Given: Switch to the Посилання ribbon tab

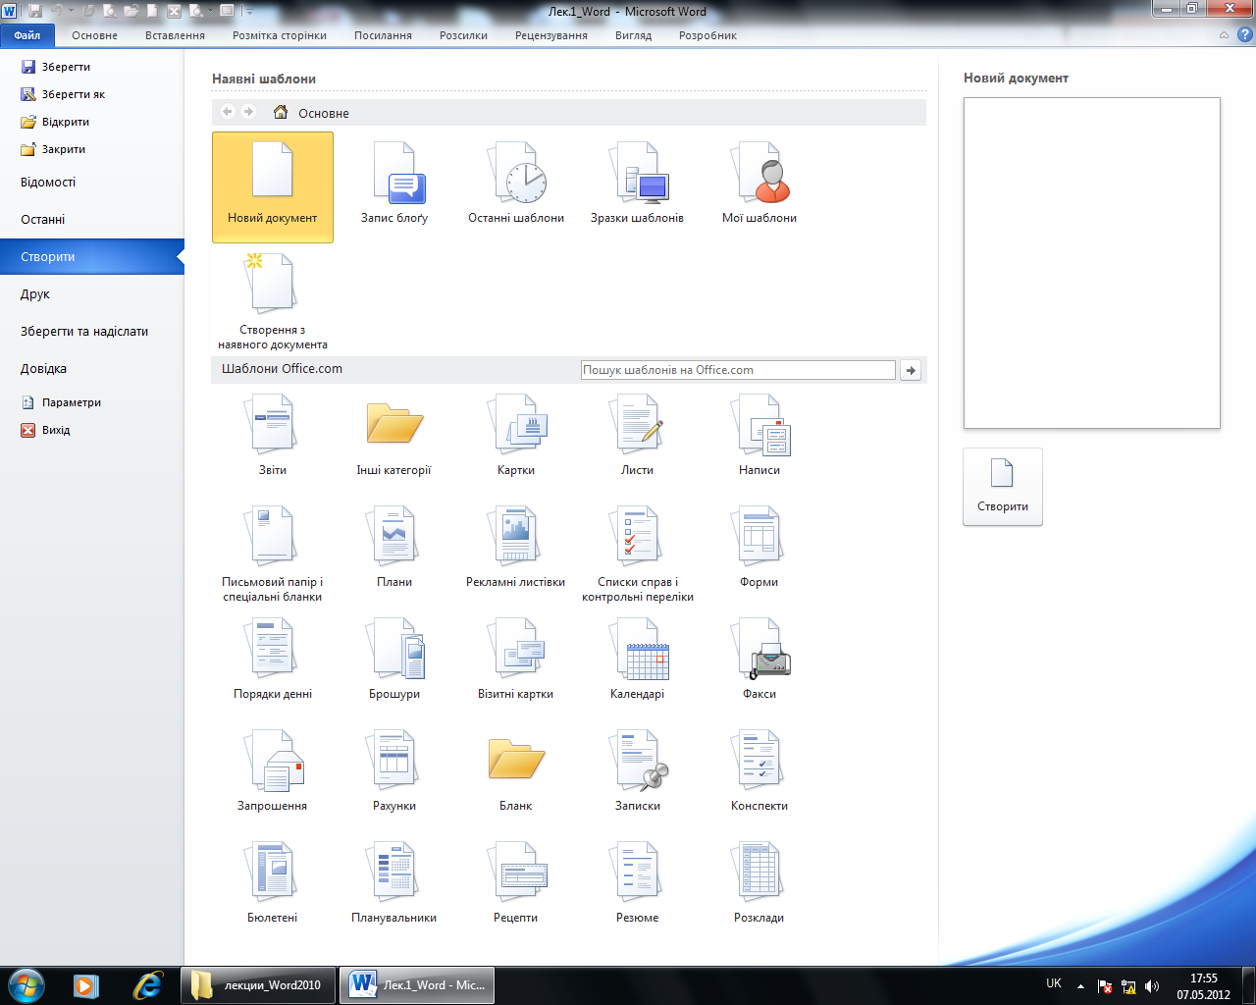Looking at the screenshot, I should coord(383,35).
